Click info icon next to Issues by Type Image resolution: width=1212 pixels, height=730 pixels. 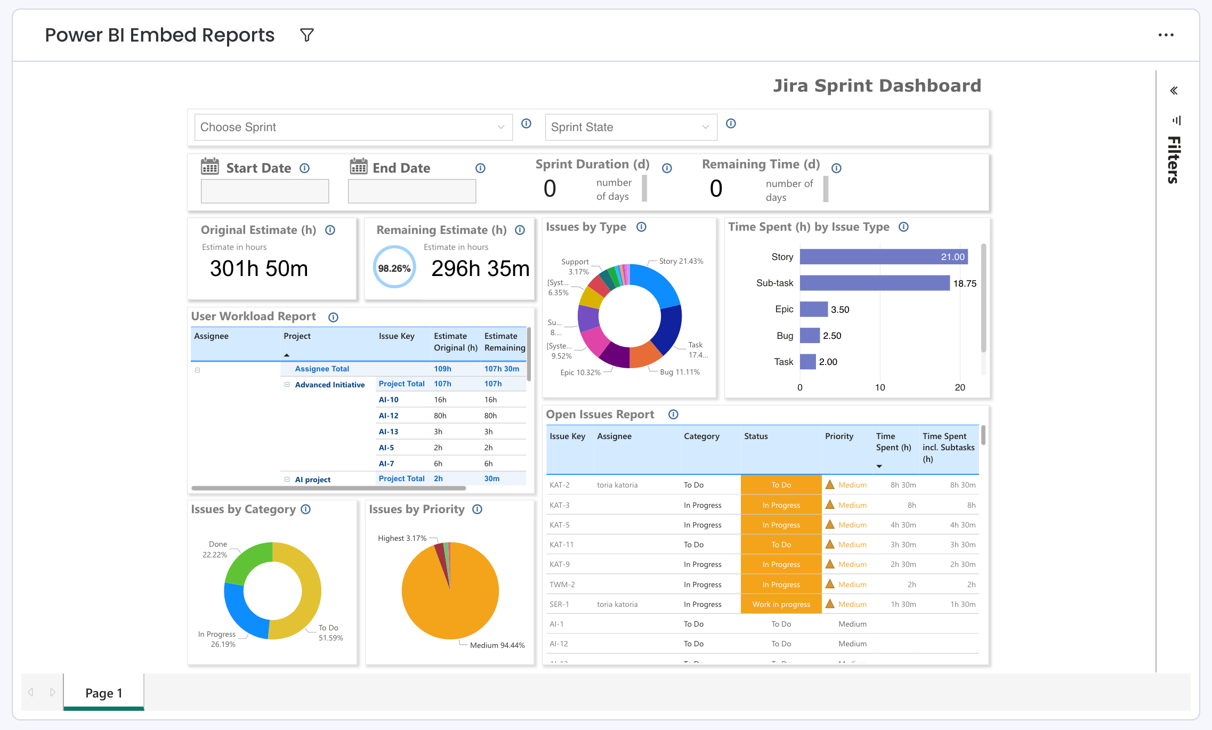tap(641, 227)
